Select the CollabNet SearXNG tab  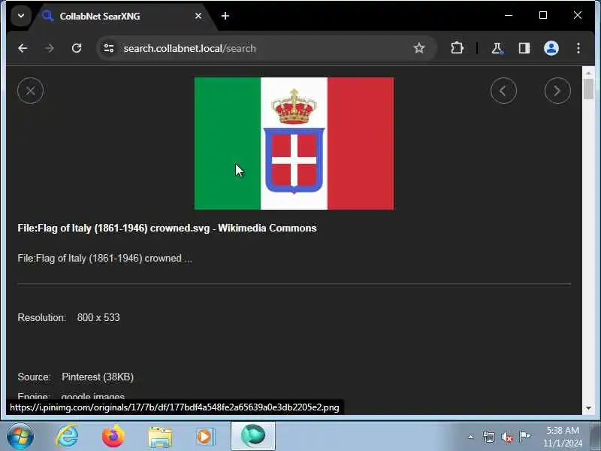(122, 16)
